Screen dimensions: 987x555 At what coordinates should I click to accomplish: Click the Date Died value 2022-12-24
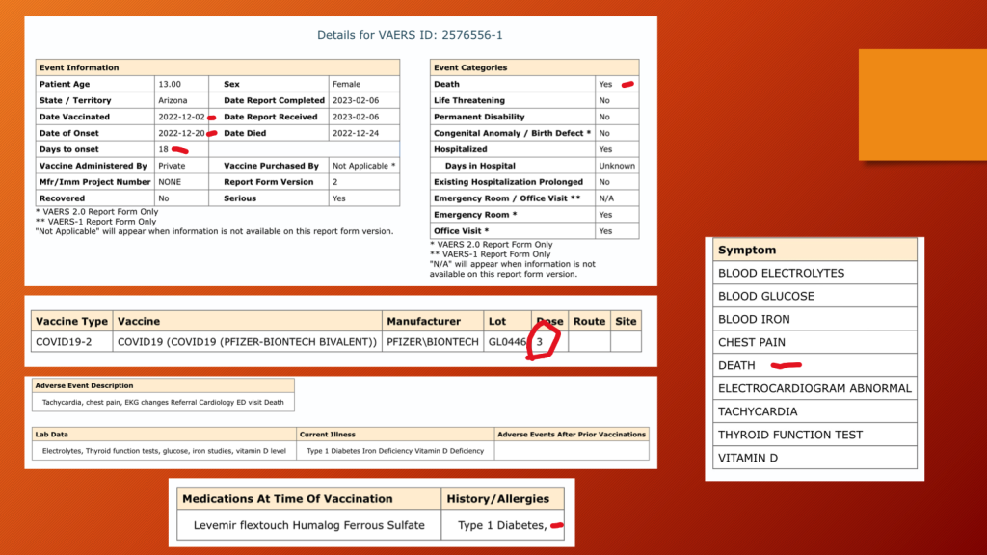coord(353,133)
